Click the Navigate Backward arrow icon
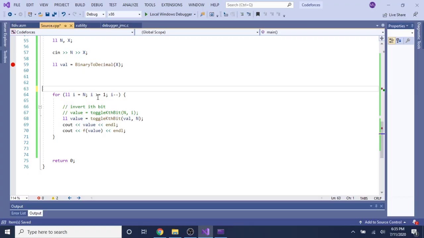The image size is (424, 238). (x=10, y=14)
